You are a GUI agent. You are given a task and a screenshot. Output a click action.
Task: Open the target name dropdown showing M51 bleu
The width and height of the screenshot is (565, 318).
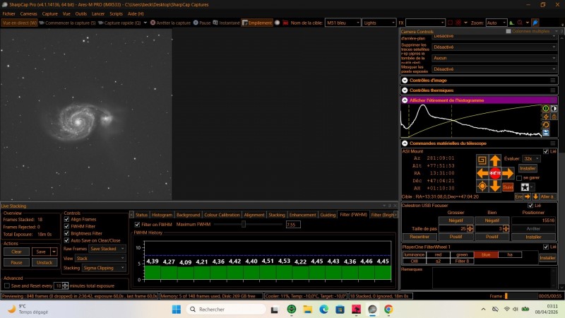343,23
